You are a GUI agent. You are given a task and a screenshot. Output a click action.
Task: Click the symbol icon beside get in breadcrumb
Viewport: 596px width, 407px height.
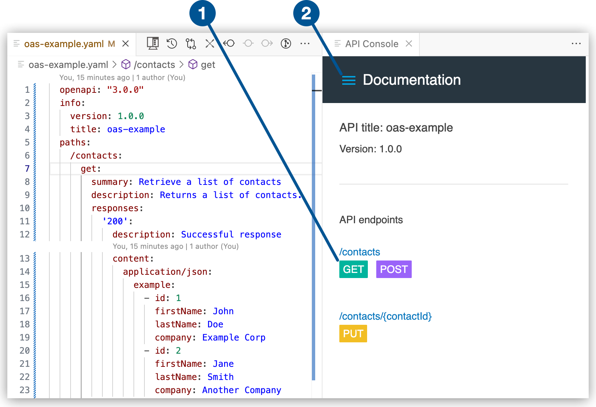pyautogui.click(x=193, y=64)
